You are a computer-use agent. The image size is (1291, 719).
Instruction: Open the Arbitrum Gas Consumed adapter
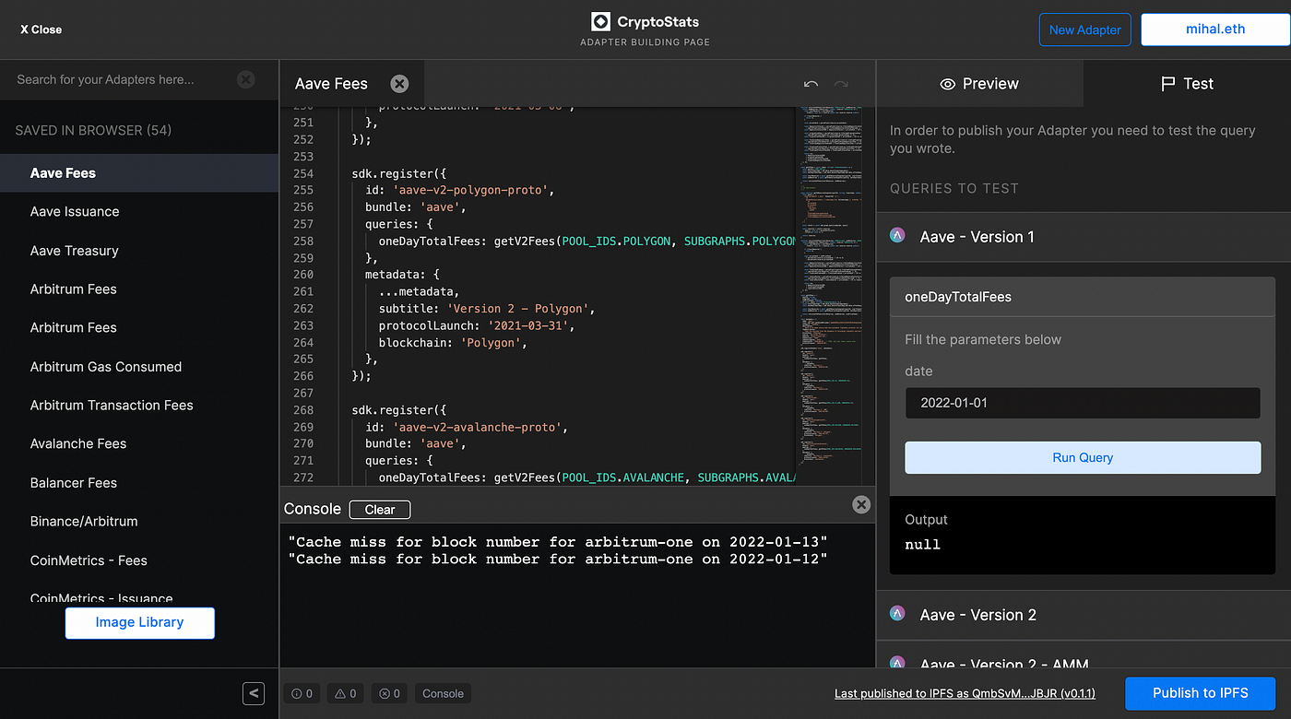pyautogui.click(x=139, y=367)
